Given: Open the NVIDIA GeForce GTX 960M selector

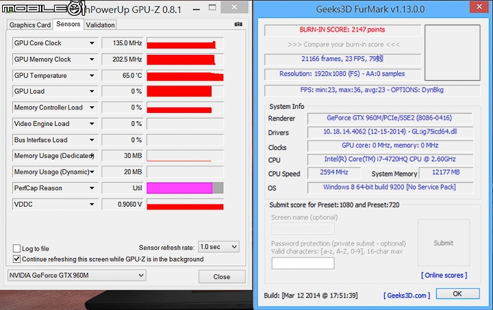Looking at the screenshot, I should (x=77, y=276).
